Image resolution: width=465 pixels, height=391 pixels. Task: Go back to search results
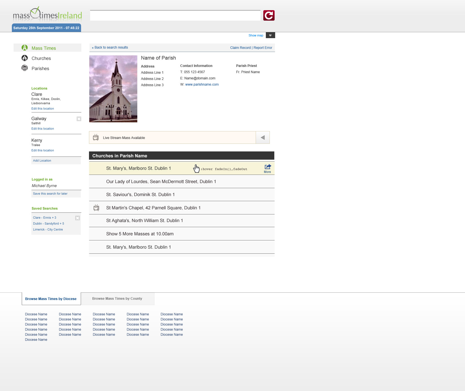click(110, 47)
